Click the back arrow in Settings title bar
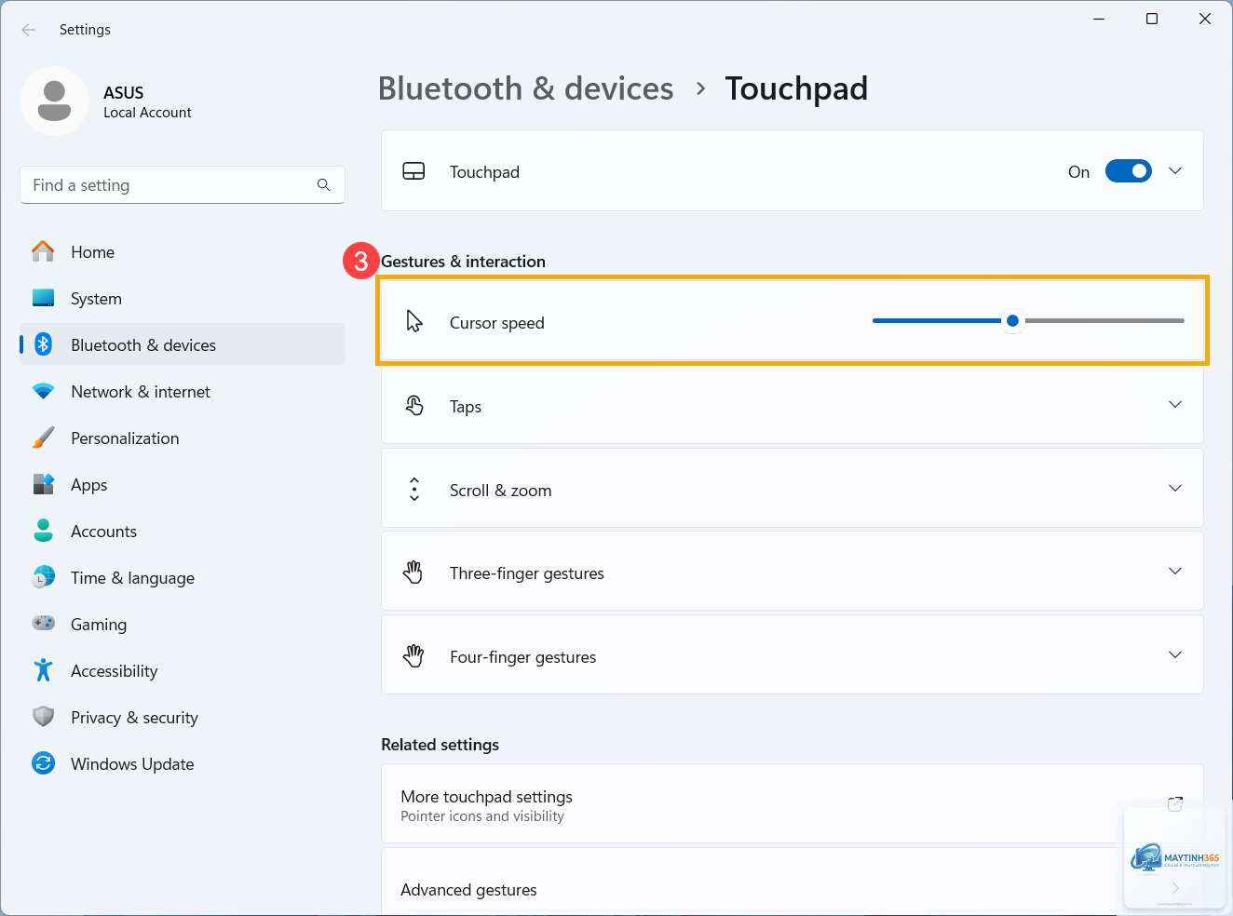This screenshot has height=916, width=1233. pyautogui.click(x=29, y=30)
